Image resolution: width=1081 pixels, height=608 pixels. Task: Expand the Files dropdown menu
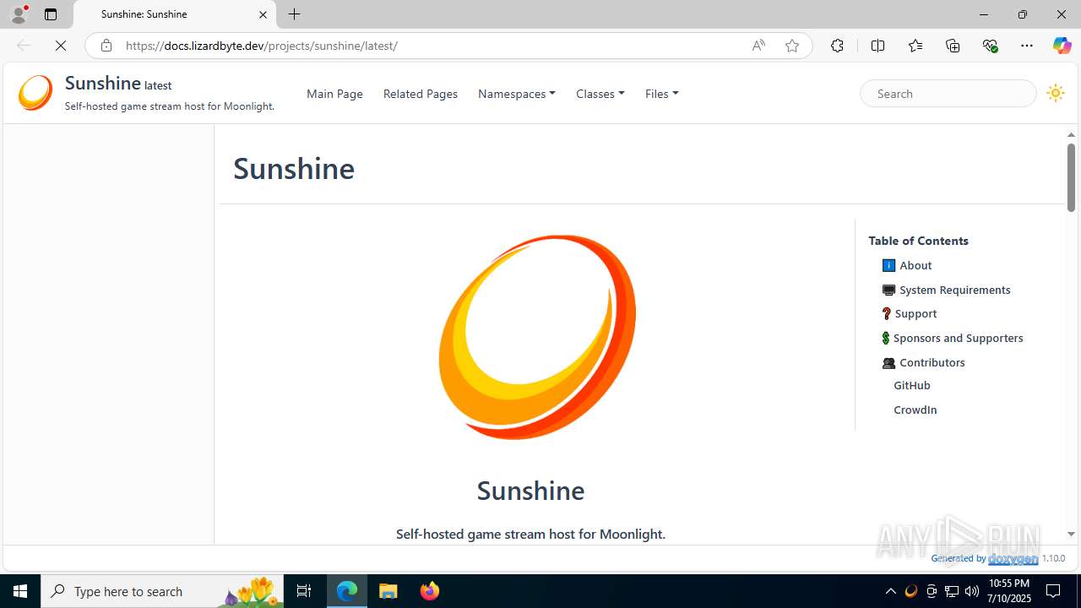[662, 94]
